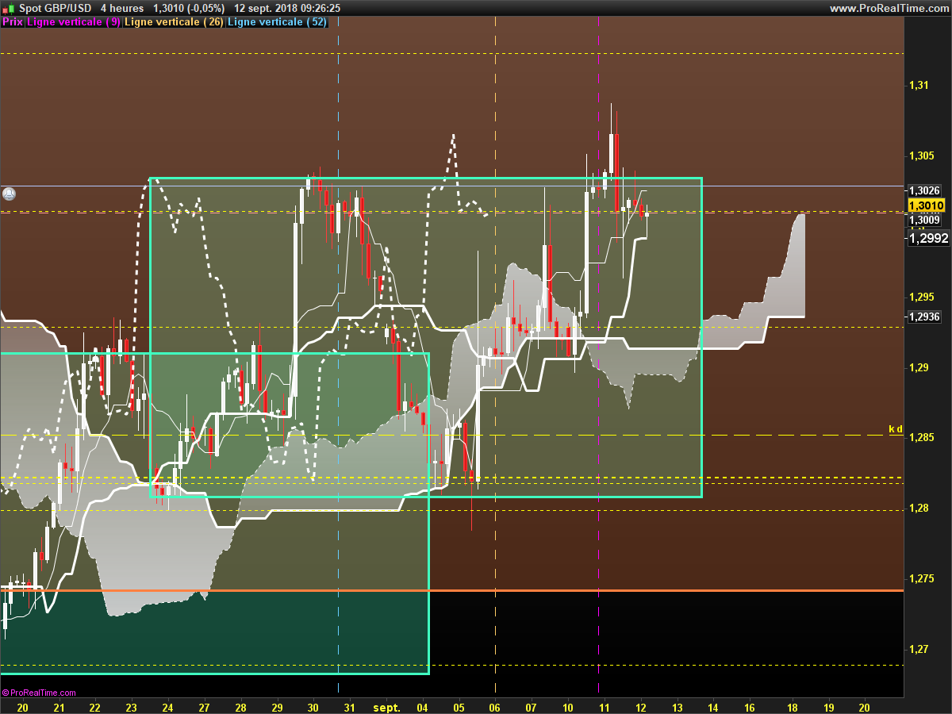The width and height of the screenshot is (952, 714).
Task: Select the orange horizontal support line
Action: (x=452, y=590)
